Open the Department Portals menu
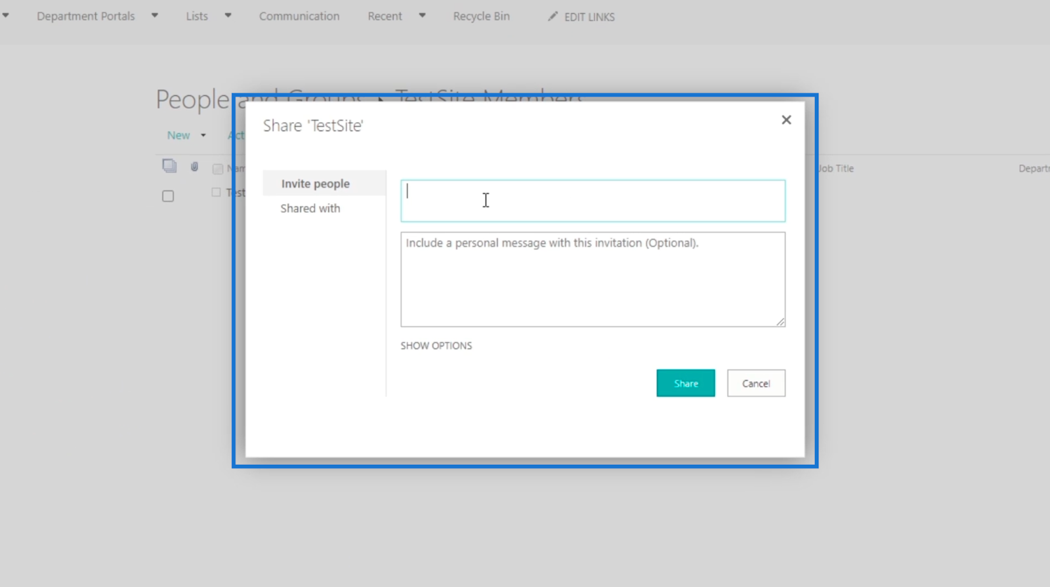This screenshot has width=1050, height=587. tap(86, 16)
